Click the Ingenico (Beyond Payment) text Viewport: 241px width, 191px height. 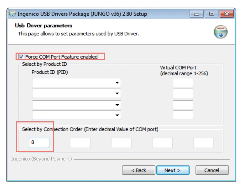point(41,159)
